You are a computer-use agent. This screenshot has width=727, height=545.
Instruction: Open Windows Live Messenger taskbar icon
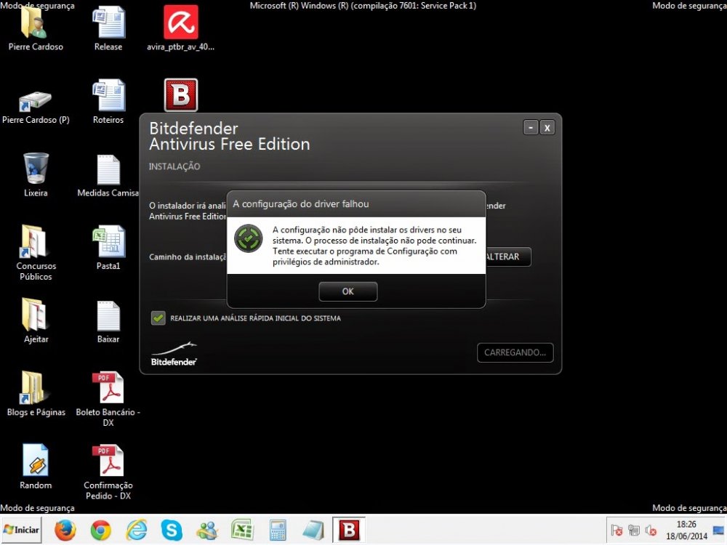pyautogui.click(x=207, y=530)
